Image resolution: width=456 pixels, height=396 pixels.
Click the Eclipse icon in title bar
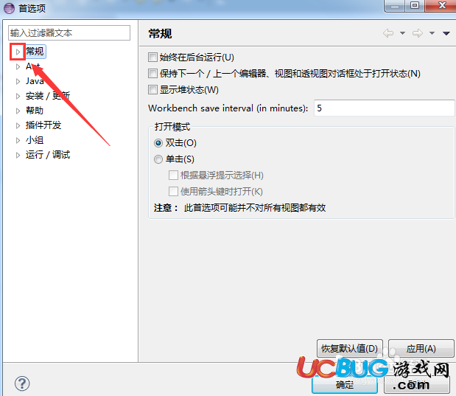pyautogui.click(x=9, y=8)
